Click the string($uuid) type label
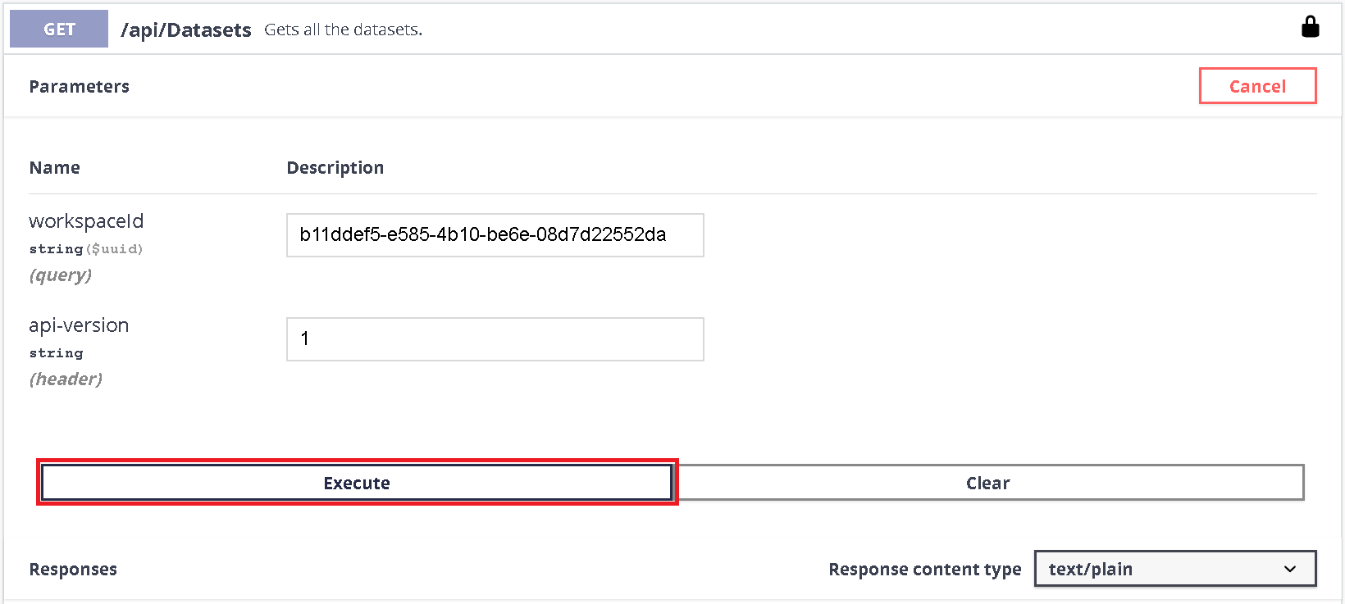 coord(86,249)
